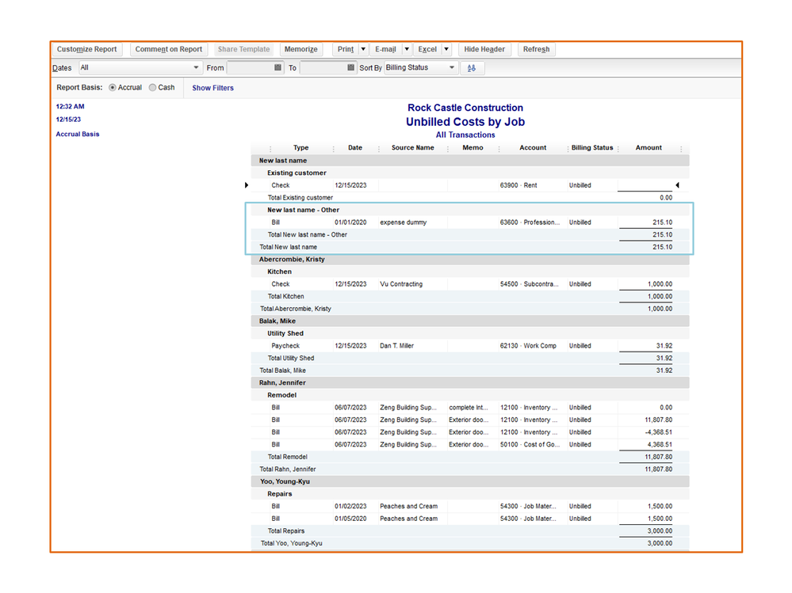Click the Paycheck transaction type
This screenshot has width=792, height=593.
[x=285, y=346]
